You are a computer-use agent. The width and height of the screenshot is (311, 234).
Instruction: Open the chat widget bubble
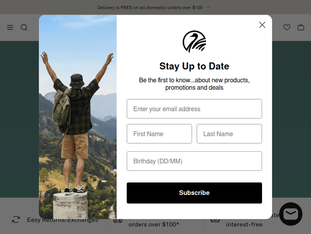291,214
